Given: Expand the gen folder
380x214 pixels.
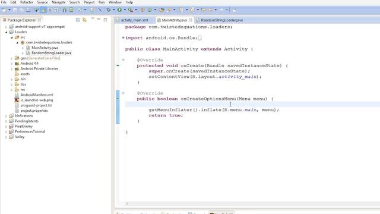Looking at the screenshot, I should [x=12, y=58].
